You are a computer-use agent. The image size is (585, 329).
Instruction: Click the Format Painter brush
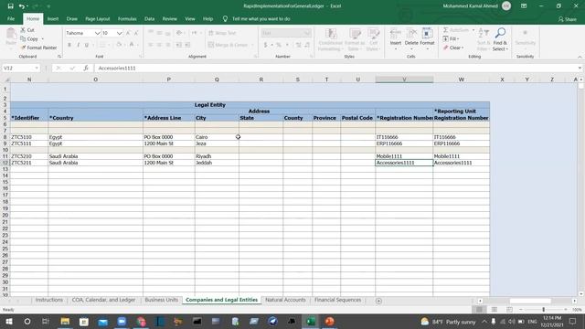[x=23, y=48]
